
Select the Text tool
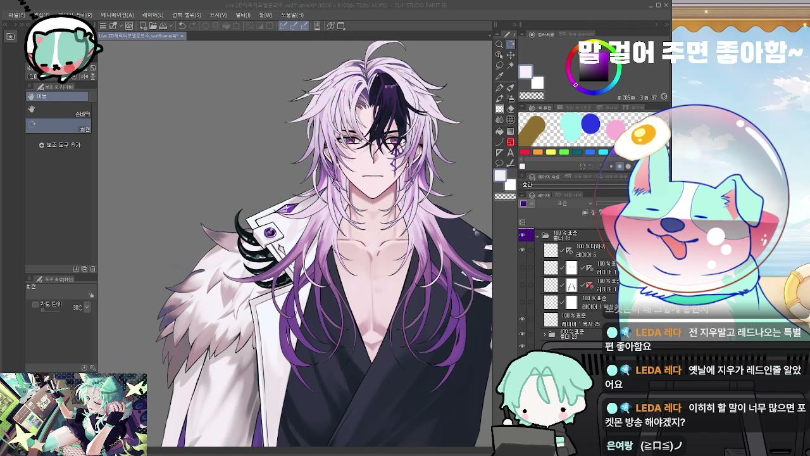pos(511,153)
